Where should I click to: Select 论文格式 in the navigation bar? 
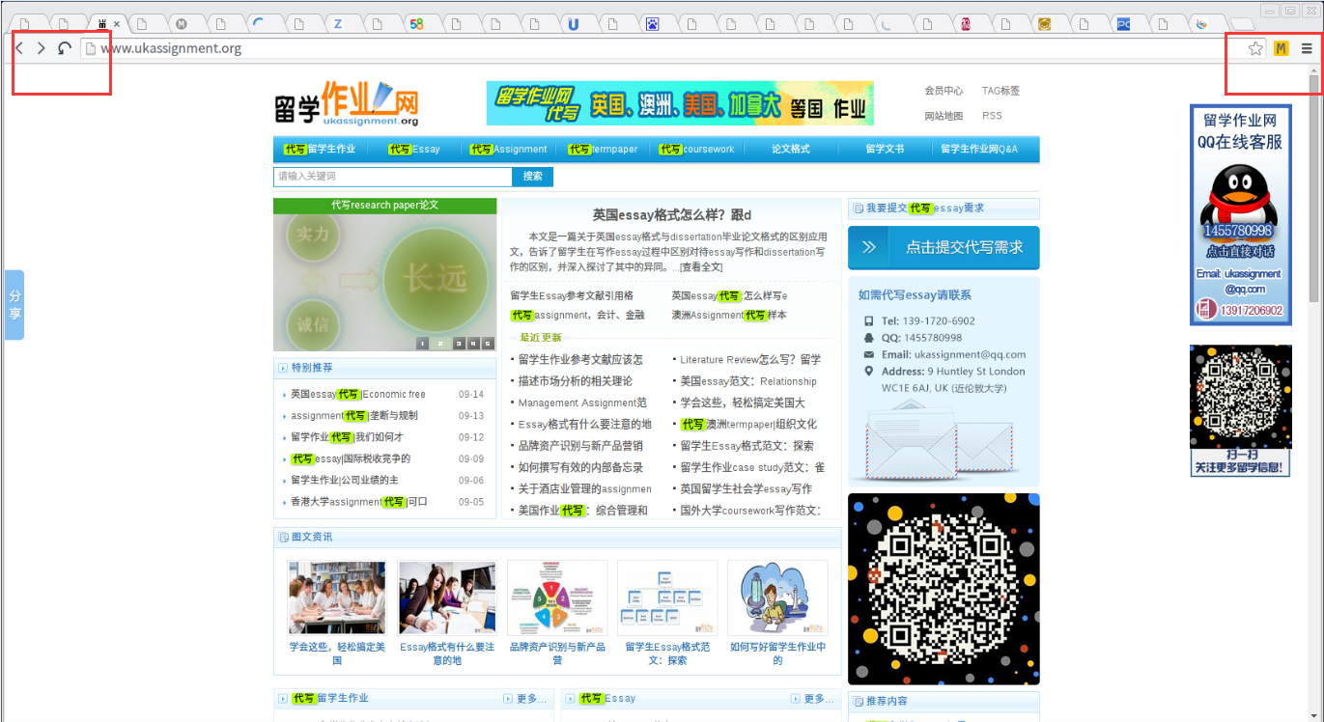[x=791, y=150]
